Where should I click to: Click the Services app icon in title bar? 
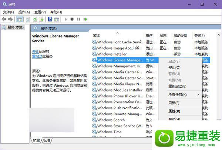point(4,4)
